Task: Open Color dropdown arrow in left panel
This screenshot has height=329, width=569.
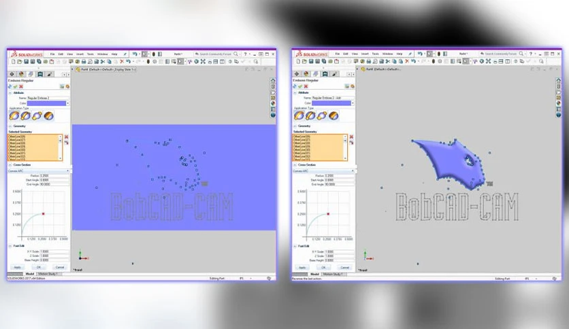Action: (68, 103)
